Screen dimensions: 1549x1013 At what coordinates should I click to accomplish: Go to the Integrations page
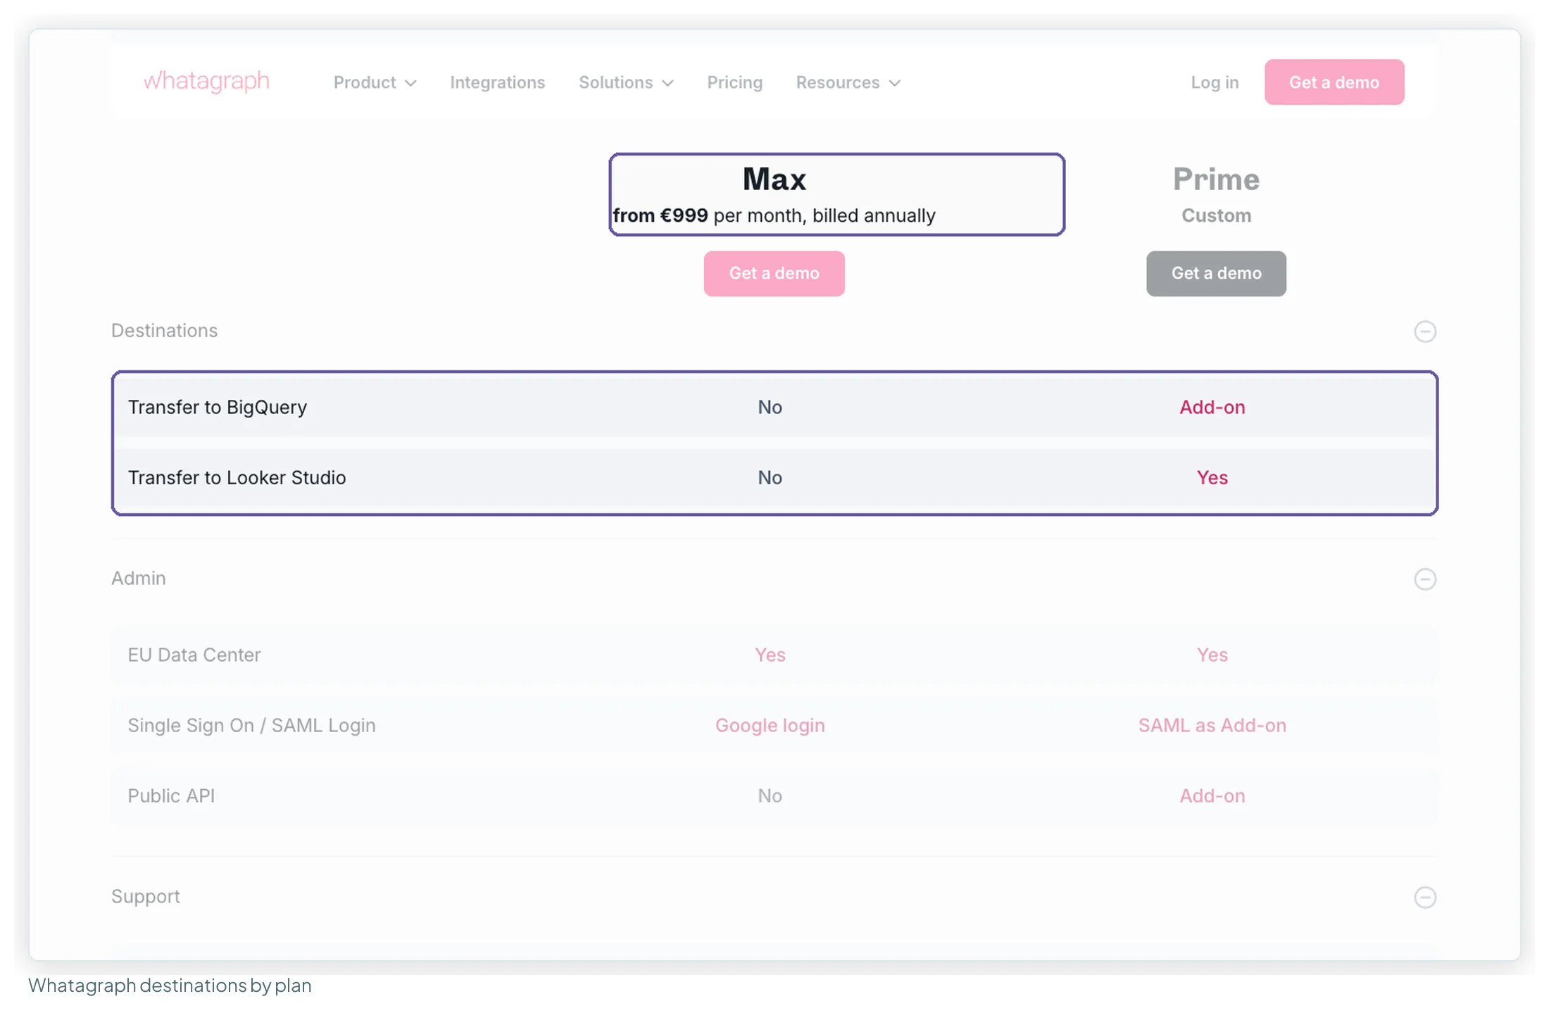pos(497,82)
